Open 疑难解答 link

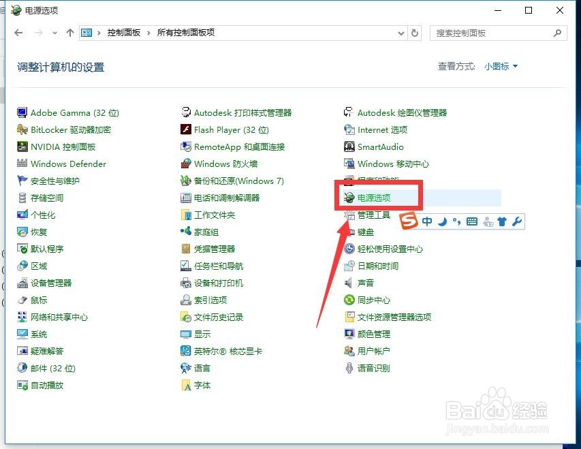[47, 351]
